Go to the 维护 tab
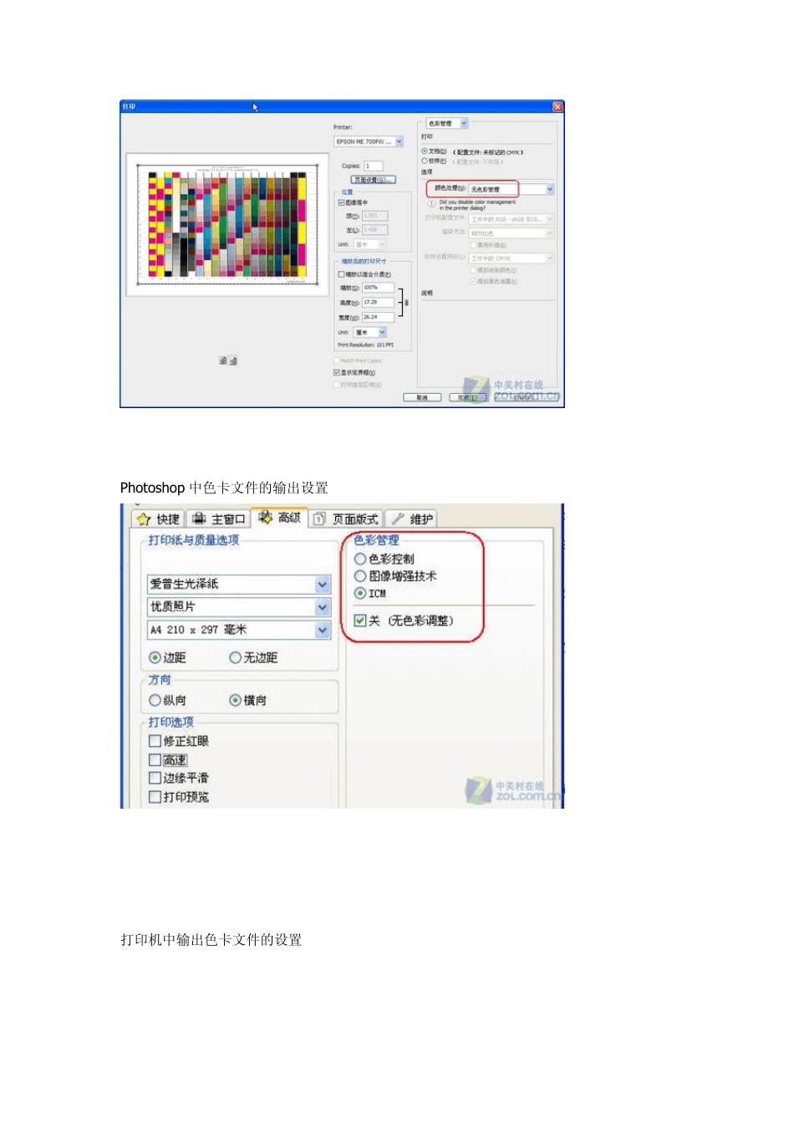 (411, 519)
